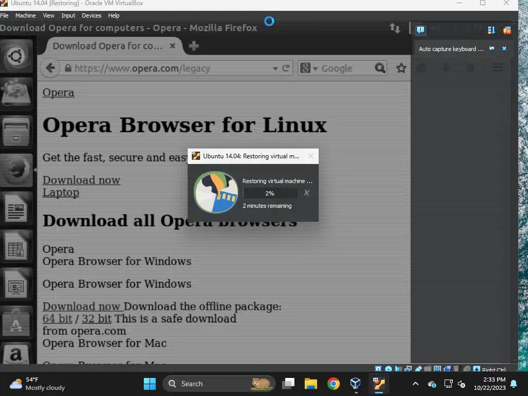Clear all notifications with the burst icon

click(507, 30)
